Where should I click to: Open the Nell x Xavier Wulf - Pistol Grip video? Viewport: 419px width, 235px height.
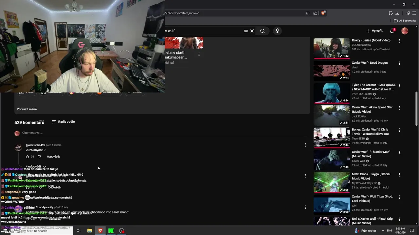pyautogui.click(x=372, y=221)
